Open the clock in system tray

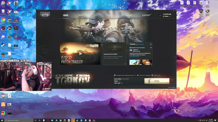pyautogui.click(x=211, y=120)
